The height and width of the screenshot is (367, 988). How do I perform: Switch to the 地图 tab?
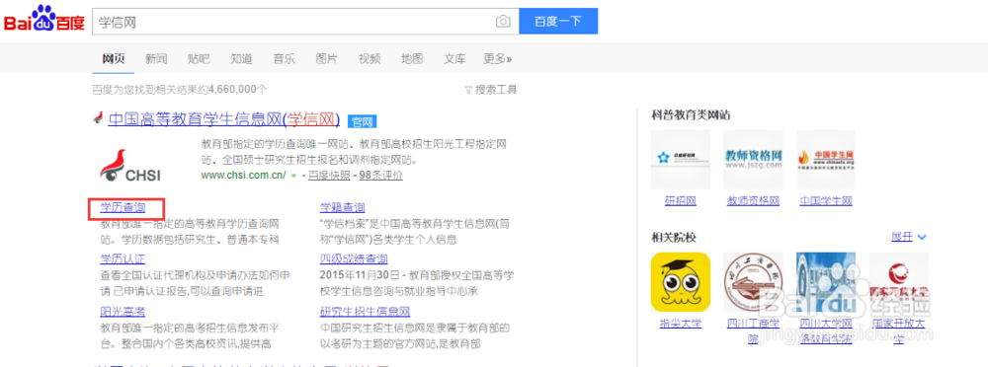tap(412, 59)
